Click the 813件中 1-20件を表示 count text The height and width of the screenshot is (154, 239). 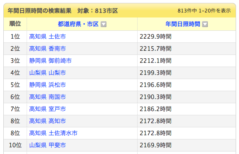coord(204,11)
